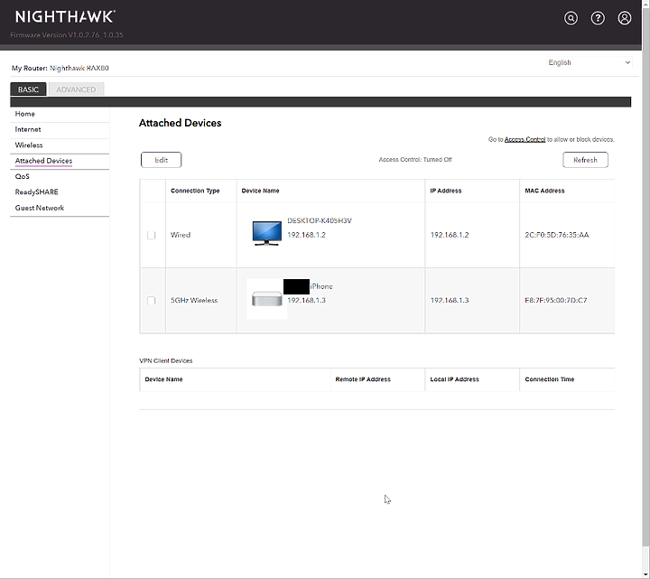Tick the checkbox for the Wired device
The width and height of the screenshot is (650, 579).
click(152, 235)
